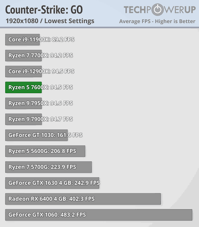This screenshot has height=227, width=199.
Task: Select the Ryzen 9 7900X: 94.7 FPS bar
Action: (x=23, y=119)
